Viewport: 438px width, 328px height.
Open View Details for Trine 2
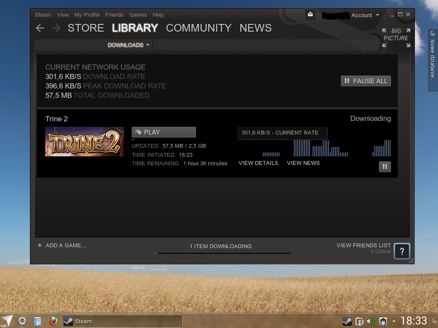pos(258,163)
